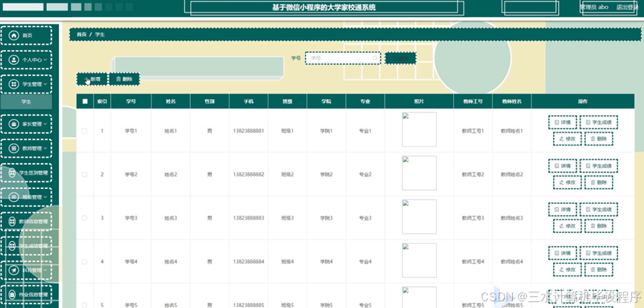This screenshot has height=308, width=644.
Task: Click phone cell 13823888881
Action: pos(248,131)
